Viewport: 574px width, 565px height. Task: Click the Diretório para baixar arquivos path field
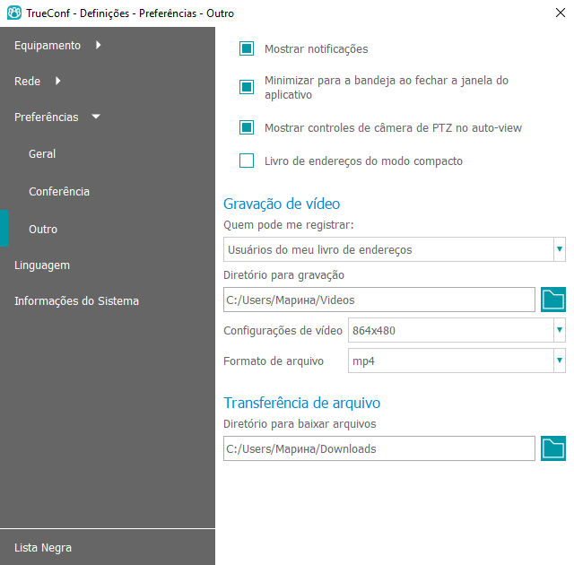pos(379,448)
